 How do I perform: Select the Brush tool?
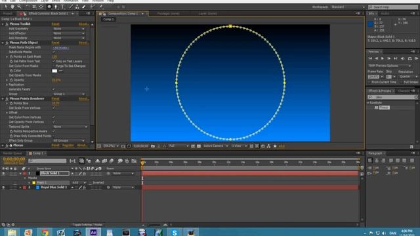[x=71, y=7]
